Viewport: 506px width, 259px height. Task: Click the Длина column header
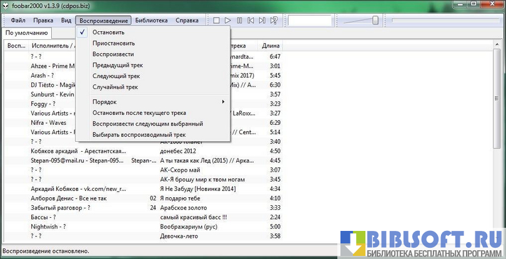271,46
